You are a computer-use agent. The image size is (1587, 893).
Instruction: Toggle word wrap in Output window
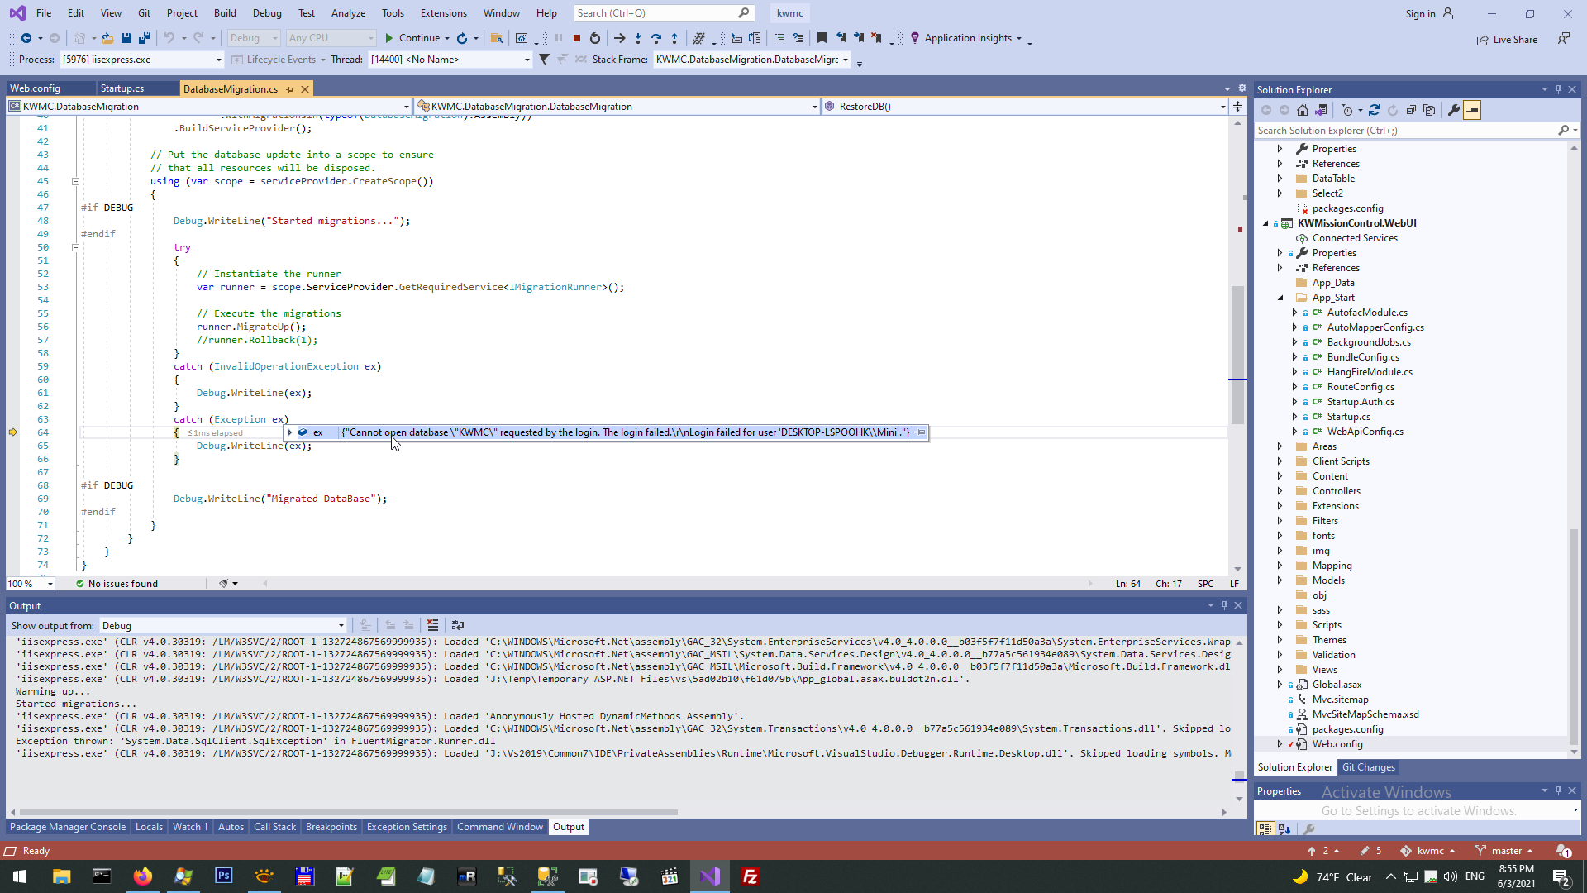pyautogui.click(x=458, y=625)
